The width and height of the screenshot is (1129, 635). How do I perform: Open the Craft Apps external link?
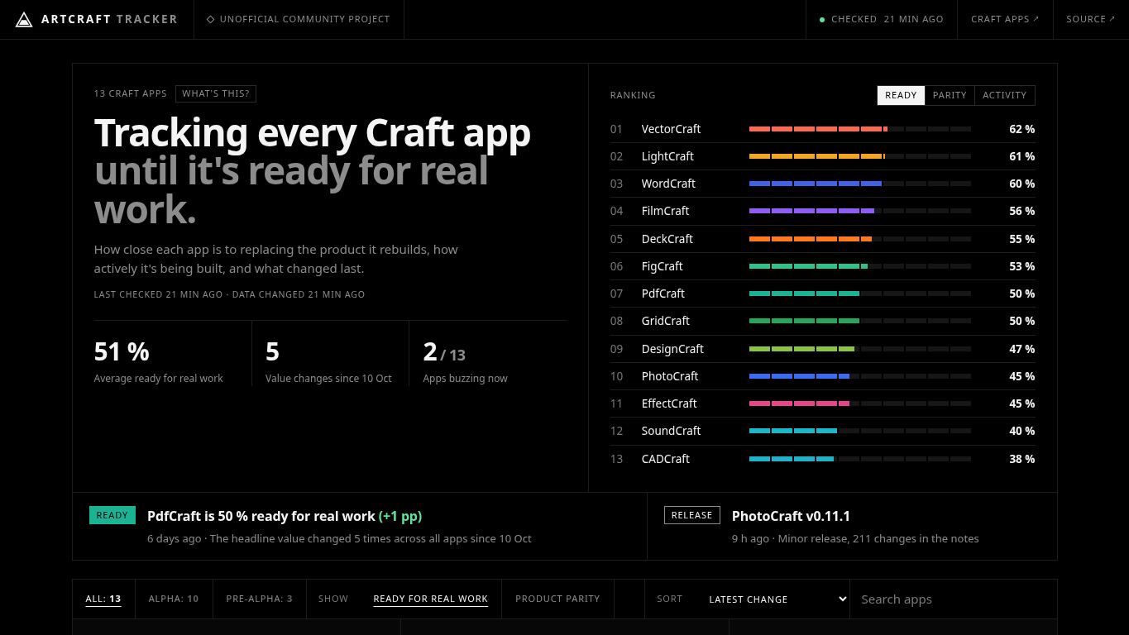pos(1005,19)
